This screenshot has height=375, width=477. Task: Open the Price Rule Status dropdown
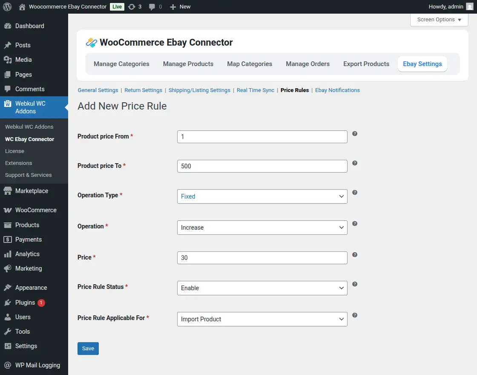tap(262, 288)
